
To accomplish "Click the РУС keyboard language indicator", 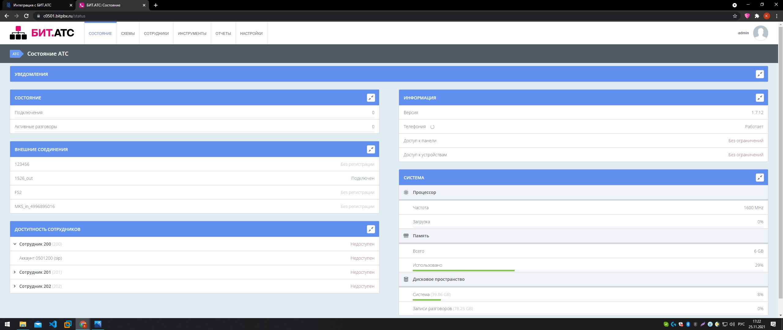I will [741, 324].
